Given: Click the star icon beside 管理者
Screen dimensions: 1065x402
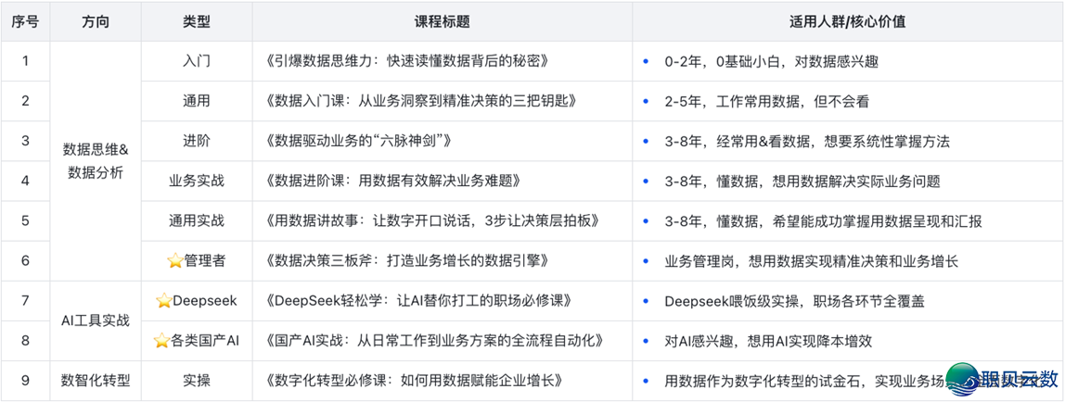Looking at the screenshot, I should click(176, 261).
